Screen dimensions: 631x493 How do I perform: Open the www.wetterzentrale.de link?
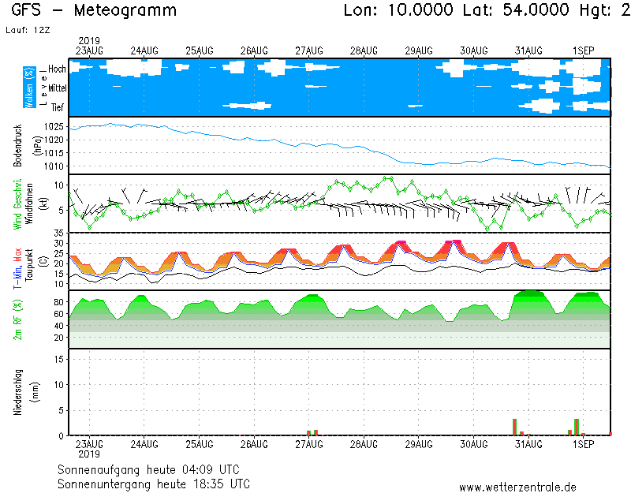pyautogui.click(x=517, y=487)
